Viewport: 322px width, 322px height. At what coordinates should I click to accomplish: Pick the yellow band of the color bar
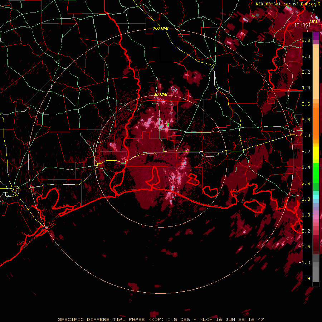(316, 153)
